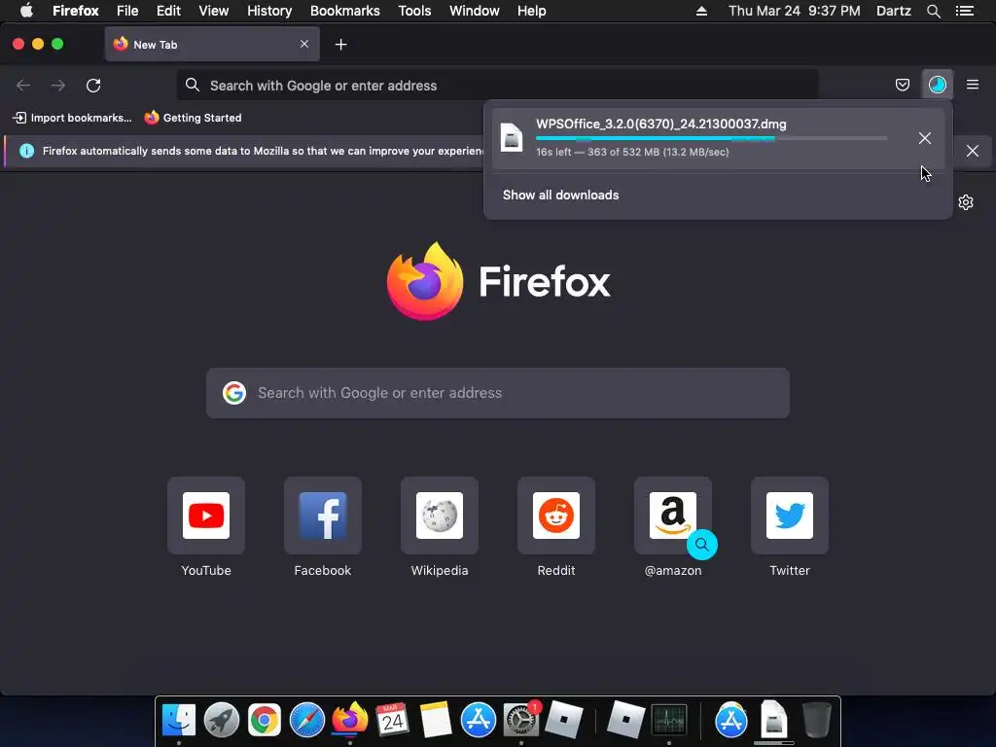The image size is (996, 747).
Task: Open the Bookmarks menu
Action: [x=345, y=11]
